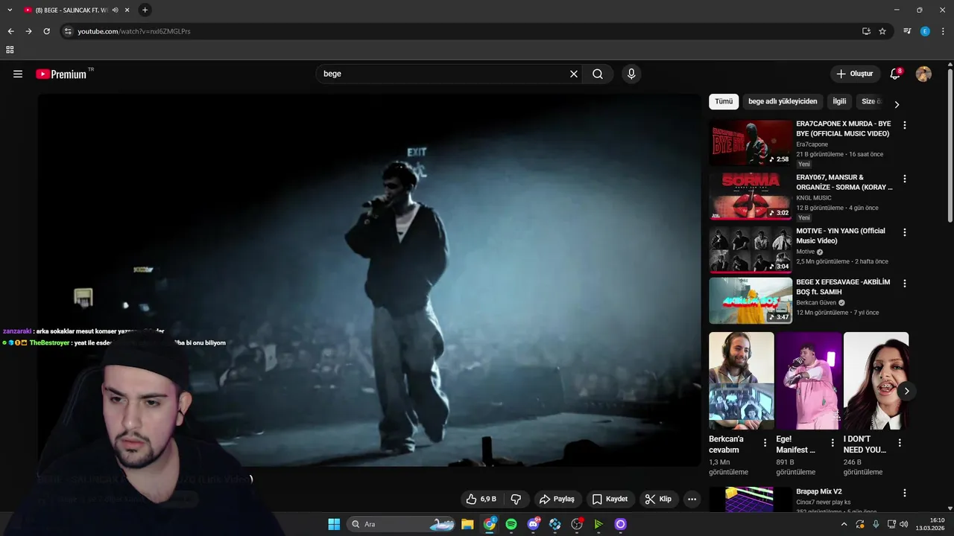Click the Klip clip button

point(658,500)
